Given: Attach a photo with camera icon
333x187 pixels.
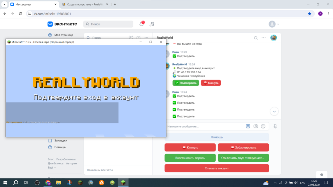Looking at the screenshot, I should 256,126.
